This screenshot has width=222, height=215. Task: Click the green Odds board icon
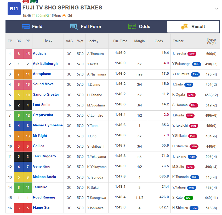(132, 26)
